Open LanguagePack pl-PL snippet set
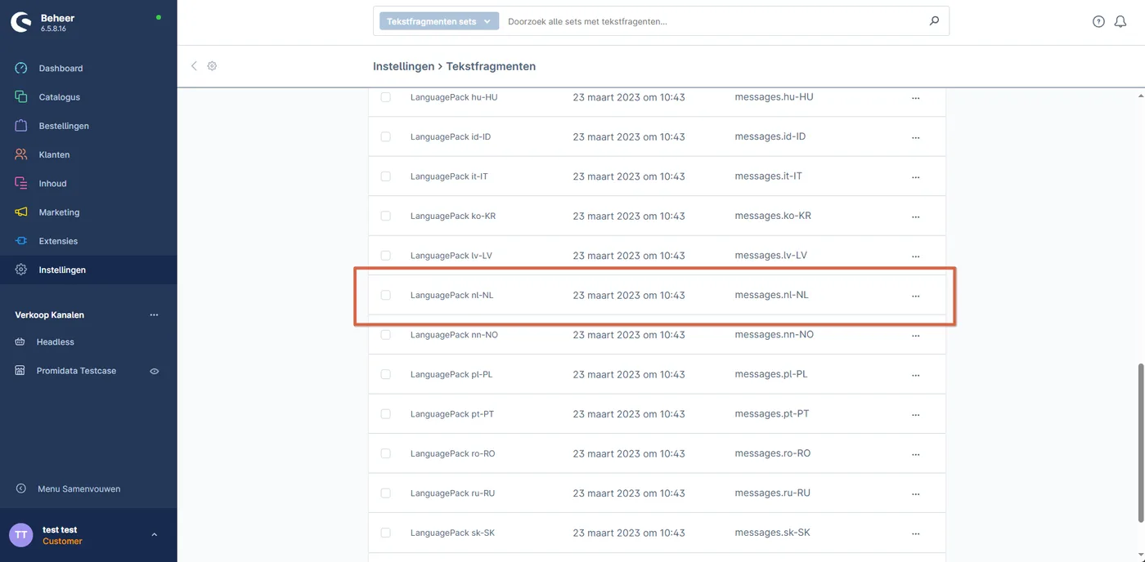This screenshot has height=562, width=1145. click(x=451, y=374)
